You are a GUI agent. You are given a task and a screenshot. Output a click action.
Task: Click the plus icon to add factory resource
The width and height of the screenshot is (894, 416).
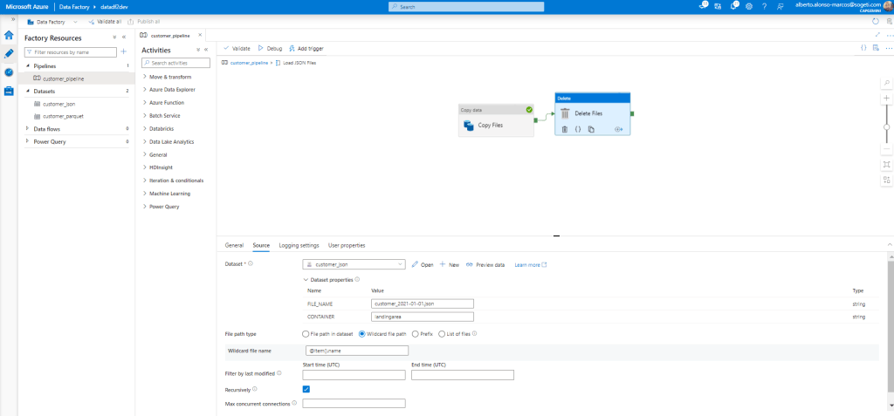(123, 52)
